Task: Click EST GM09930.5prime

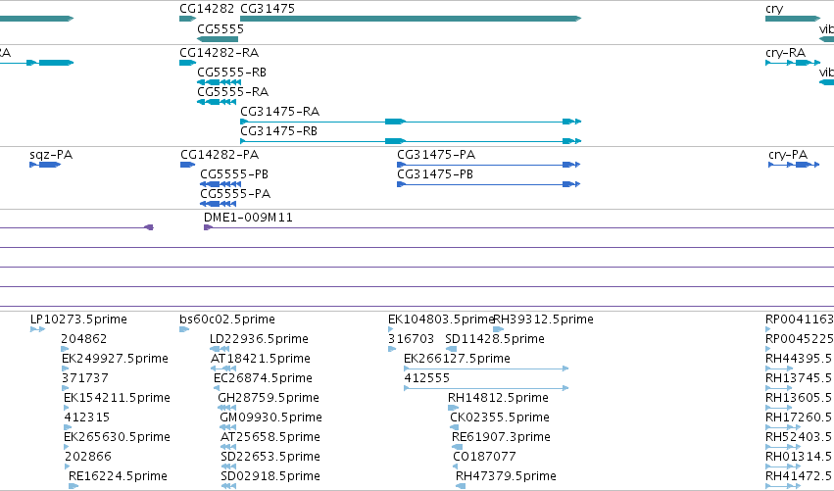Action: (x=228, y=427)
